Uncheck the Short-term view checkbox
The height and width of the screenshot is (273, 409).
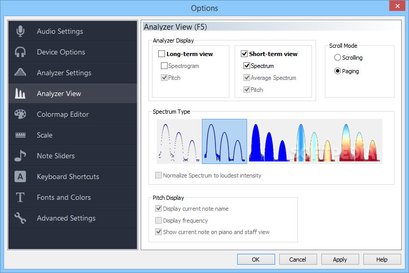click(x=244, y=54)
